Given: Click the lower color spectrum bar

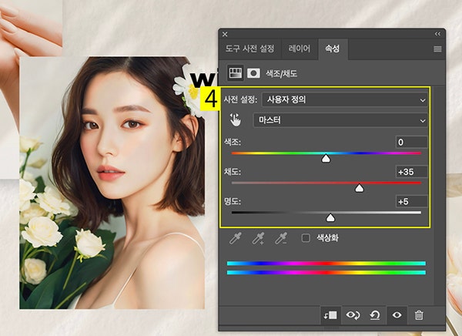Looking at the screenshot, I should [x=326, y=273].
